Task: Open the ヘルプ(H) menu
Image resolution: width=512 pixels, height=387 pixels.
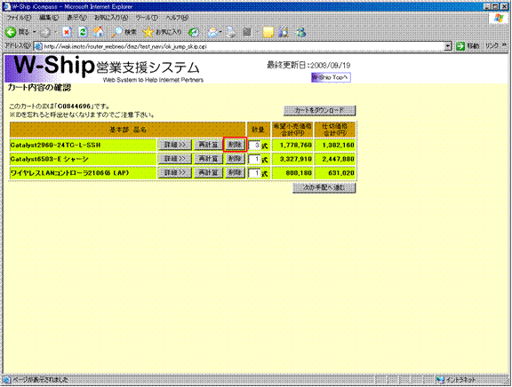Action: click(x=177, y=18)
